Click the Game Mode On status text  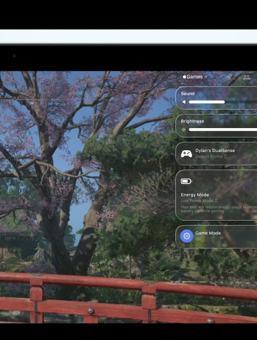198,239
